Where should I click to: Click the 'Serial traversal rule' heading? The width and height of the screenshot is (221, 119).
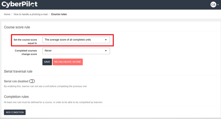coord(18,71)
